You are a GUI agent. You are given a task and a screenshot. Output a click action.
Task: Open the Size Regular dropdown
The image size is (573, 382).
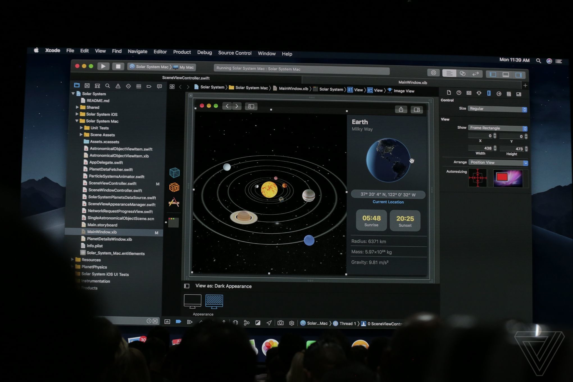point(497,109)
